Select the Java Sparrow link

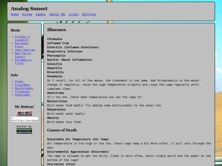[x=25, y=50]
